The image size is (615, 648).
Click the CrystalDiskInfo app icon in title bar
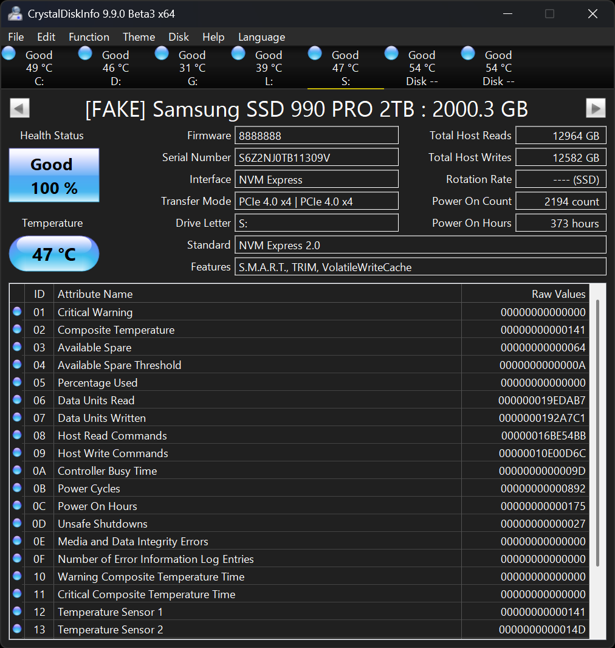coord(15,13)
